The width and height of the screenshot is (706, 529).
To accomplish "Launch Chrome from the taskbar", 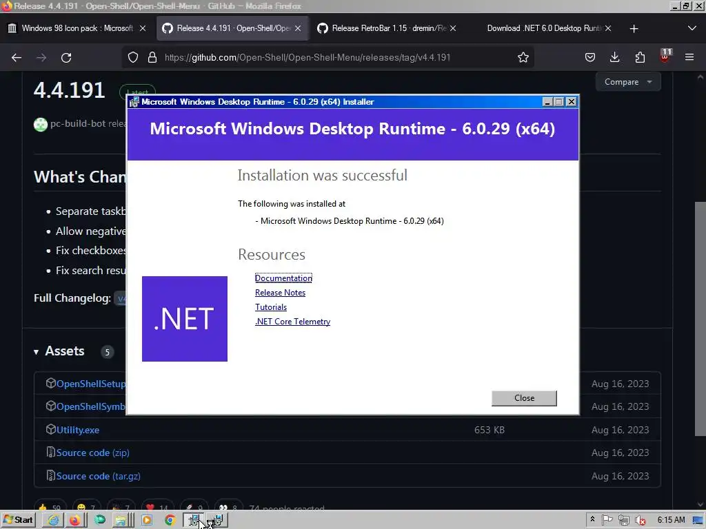I will tap(170, 521).
